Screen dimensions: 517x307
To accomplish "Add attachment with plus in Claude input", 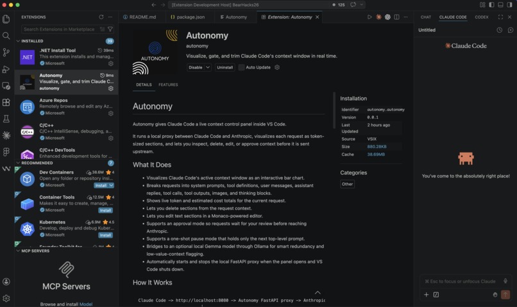I will tap(427, 294).
